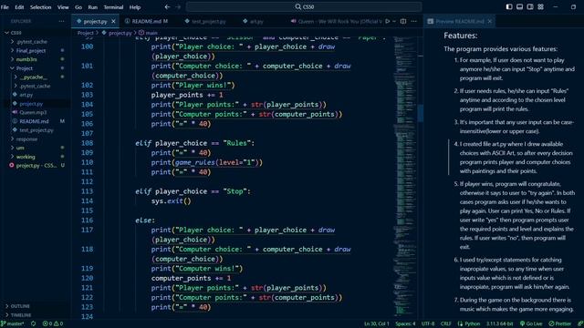Open the View menu
584x328 pixels.
click(63, 7)
